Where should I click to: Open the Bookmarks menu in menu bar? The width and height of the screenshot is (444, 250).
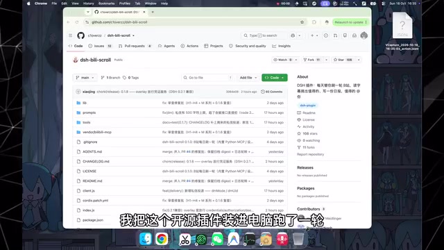[106, 3]
